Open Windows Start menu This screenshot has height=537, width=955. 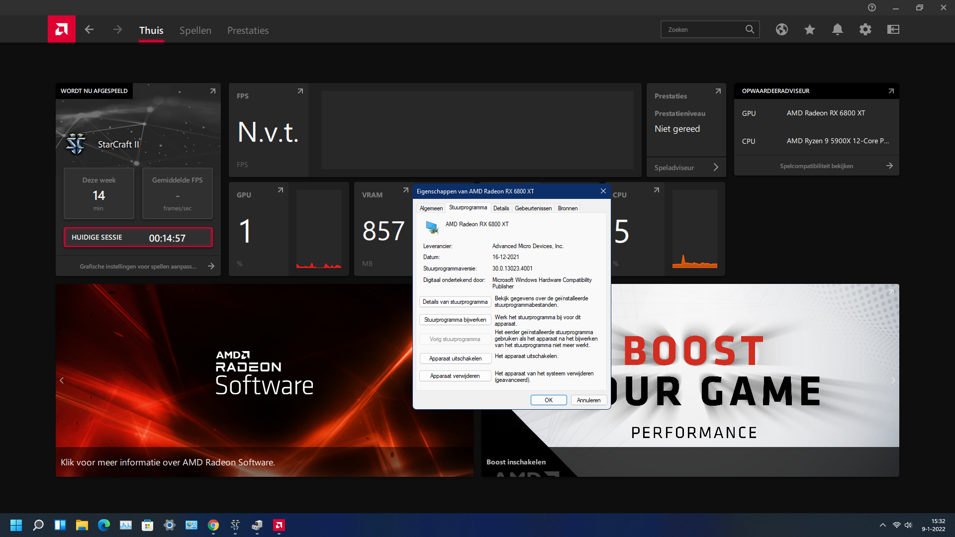(16, 525)
